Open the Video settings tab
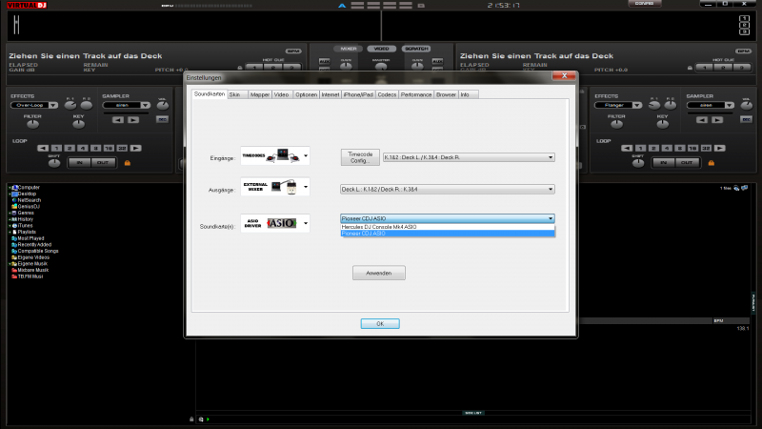 coord(281,94)
